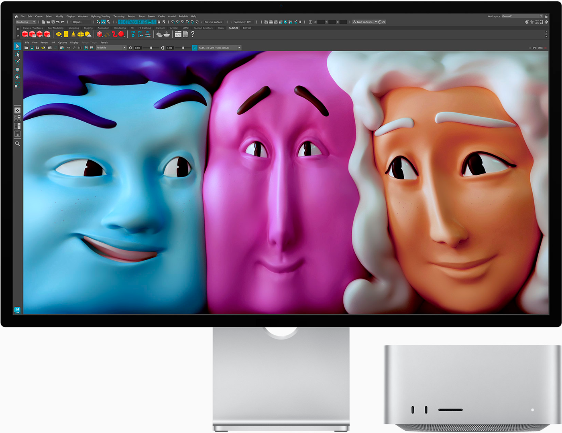The height and width of the screenshot is (433, 562).
Task: Activate the Paint Selection tool
Action: (x=17, y=62)
